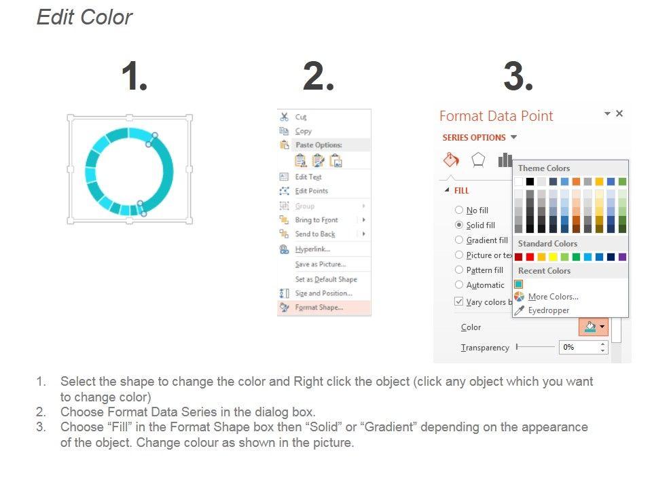Select the Gradient fill radio button
Screen dimensions: 652x489
[x=459, y=240]
